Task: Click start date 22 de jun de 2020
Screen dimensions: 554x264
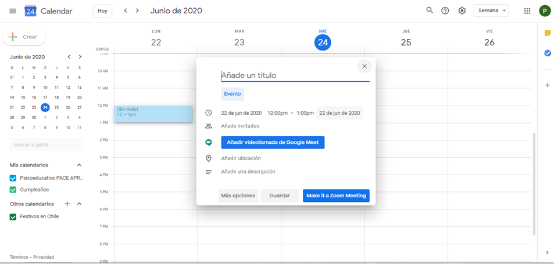Action: 241,113
